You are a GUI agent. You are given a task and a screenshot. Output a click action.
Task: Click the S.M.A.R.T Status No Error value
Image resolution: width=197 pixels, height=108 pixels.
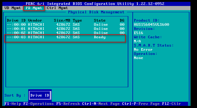[143, 49]
